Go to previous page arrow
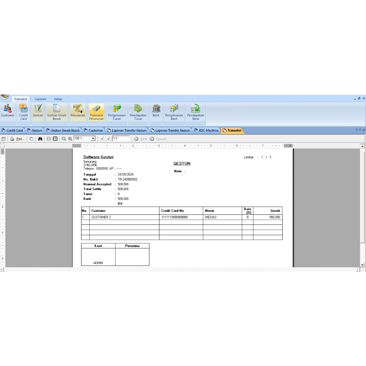This screenshot has height=366, width=366. click(102, 139)
